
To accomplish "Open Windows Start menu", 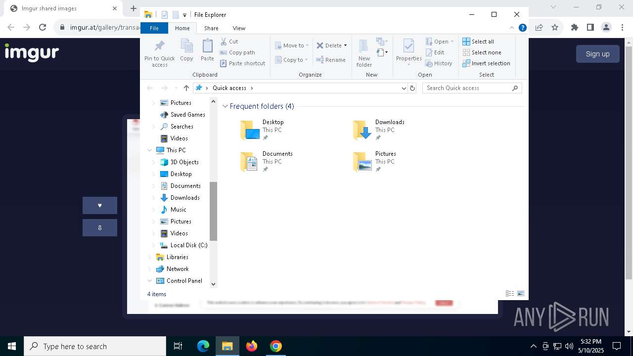I will click(x=12, y=346).
